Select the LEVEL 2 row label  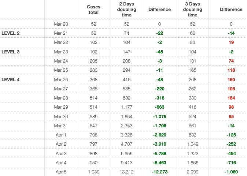(x=11, y=33)
